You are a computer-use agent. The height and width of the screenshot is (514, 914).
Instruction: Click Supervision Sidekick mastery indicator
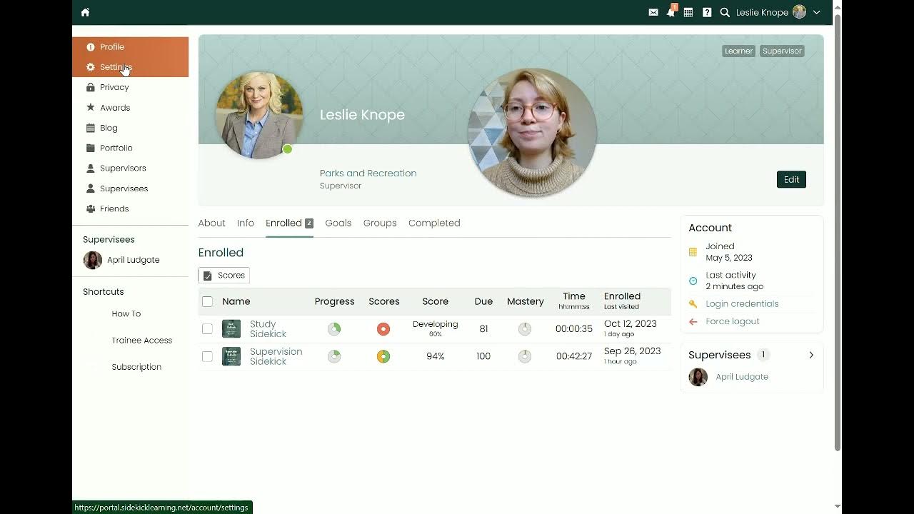point(525,356)
